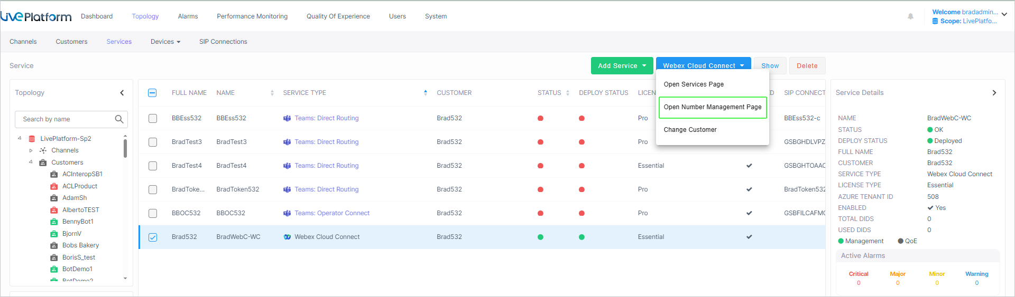Select Change Customer menu item
This screenshot has height=297, width=1015.
pos(690,130)
